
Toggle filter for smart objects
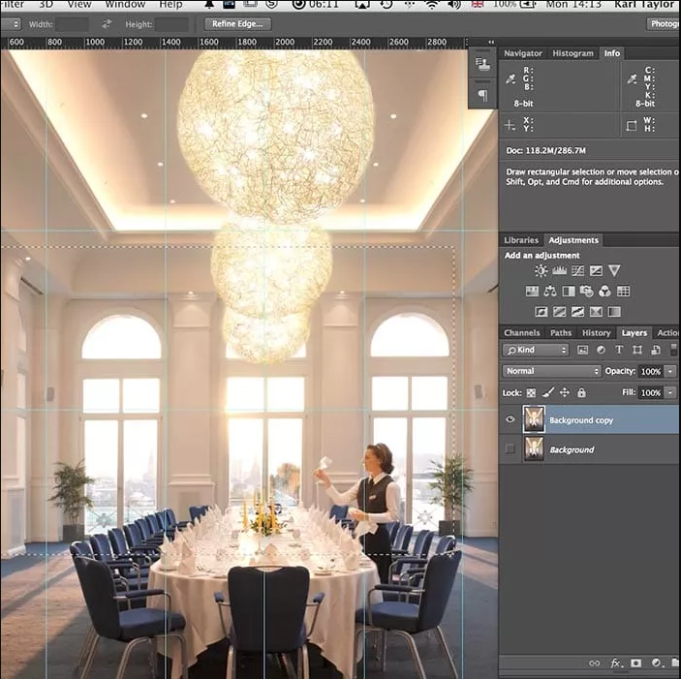656,350
